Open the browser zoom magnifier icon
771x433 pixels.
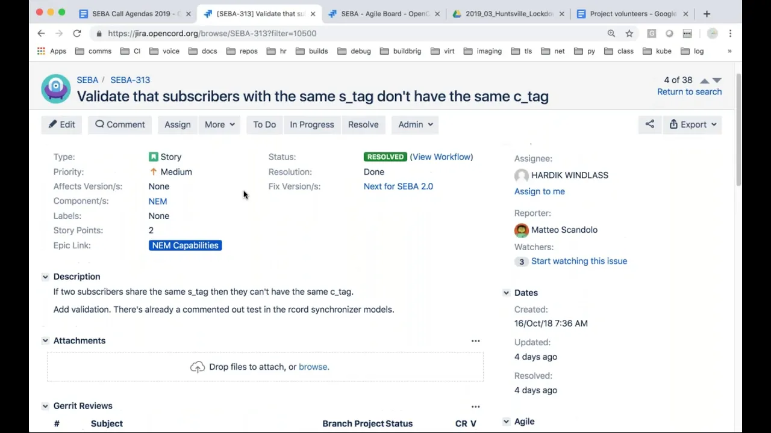(x=611, y=34)
